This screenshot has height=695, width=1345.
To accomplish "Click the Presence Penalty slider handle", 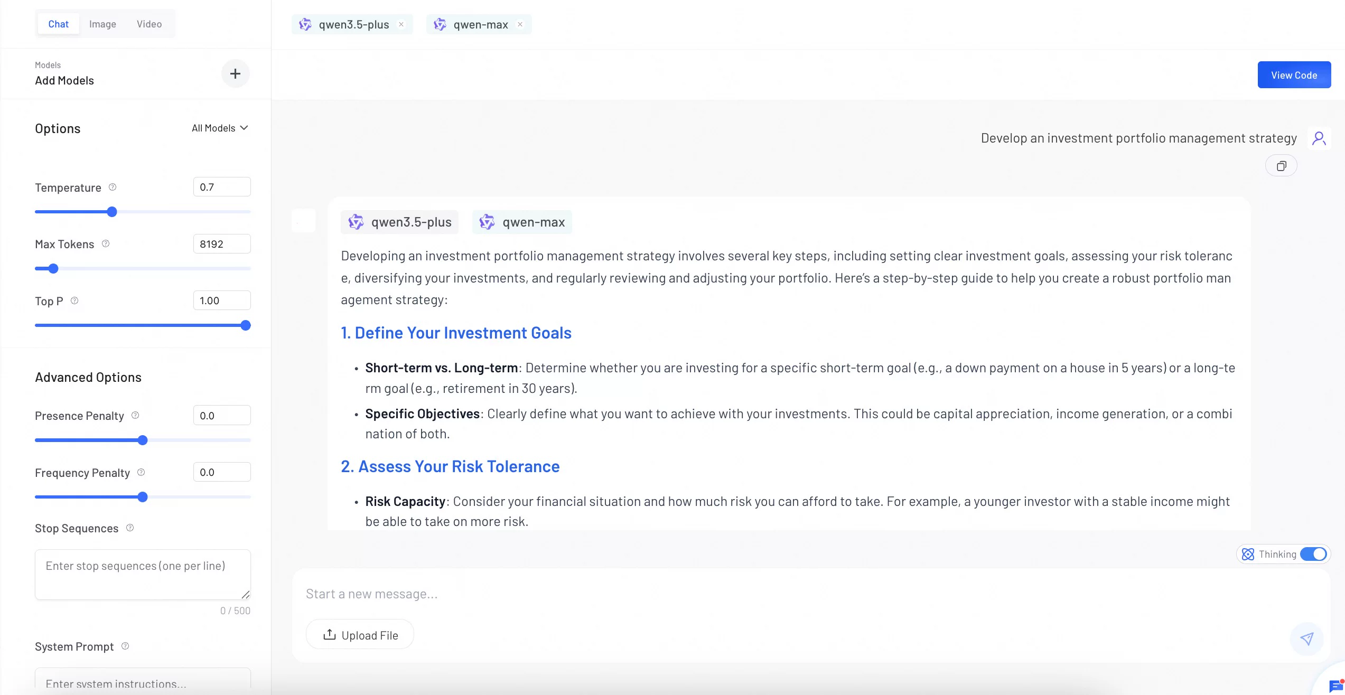I will (x=143, y=440).
